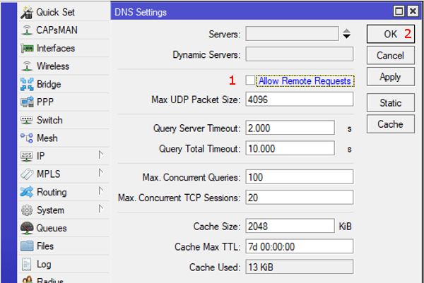Open Quick Set wand icon
424x283 pixels.
click(27, 13)
